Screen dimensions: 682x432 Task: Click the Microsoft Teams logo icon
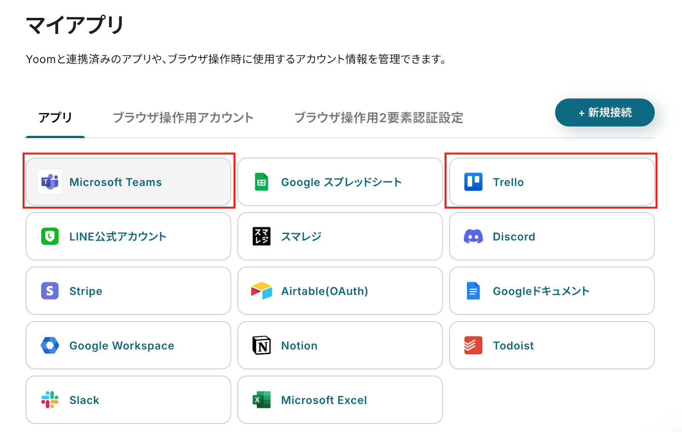coord(50,182)
